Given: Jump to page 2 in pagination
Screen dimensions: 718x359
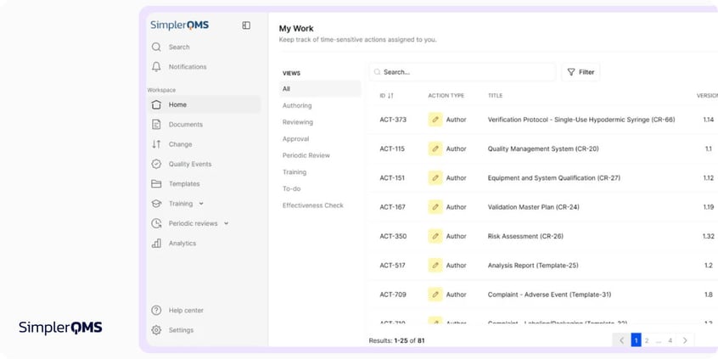Looking at the screenshot, I should tap(647, 340).
